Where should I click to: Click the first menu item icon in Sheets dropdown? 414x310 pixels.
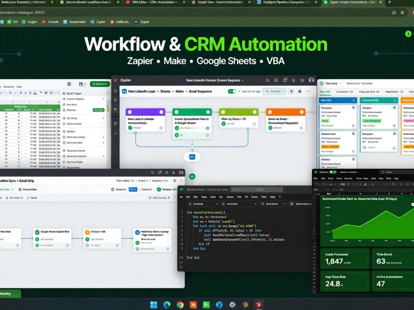point(64,93)
